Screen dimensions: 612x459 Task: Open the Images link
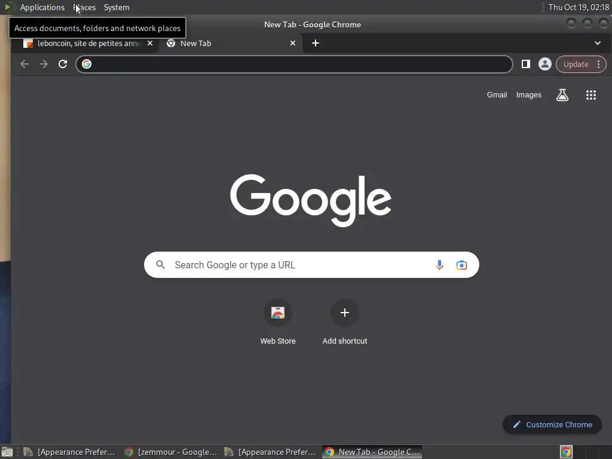pyautogui.click(x=528, y=95)
